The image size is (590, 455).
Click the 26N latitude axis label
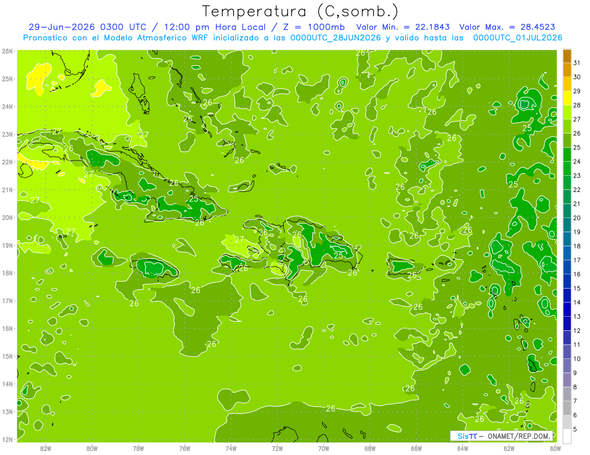coord(7,51)
